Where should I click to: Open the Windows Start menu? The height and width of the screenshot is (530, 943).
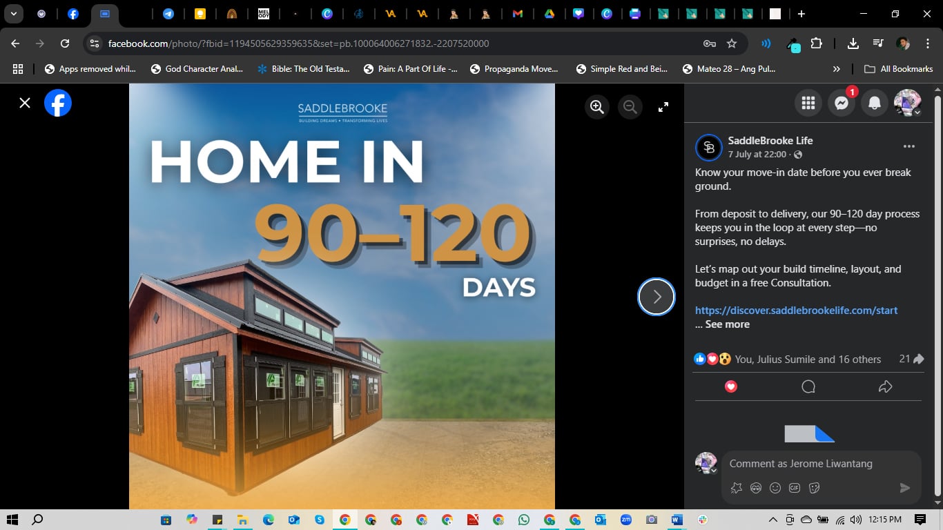12,520
